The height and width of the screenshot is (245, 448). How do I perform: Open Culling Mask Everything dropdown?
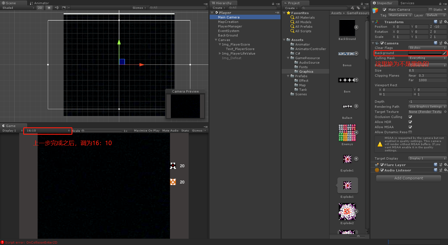[x=427, y=58]
